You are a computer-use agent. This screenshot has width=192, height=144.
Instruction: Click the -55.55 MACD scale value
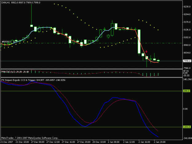pyautogui.click(x=186, y=76)
